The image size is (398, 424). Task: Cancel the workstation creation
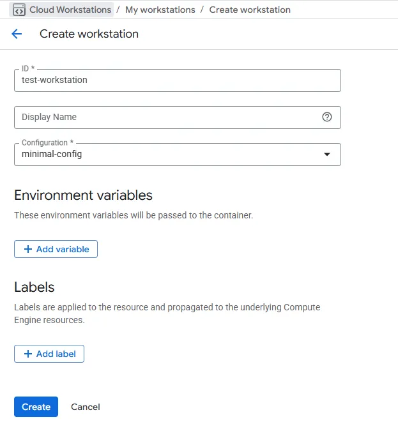pyautogui.click(x=86, y=407)
